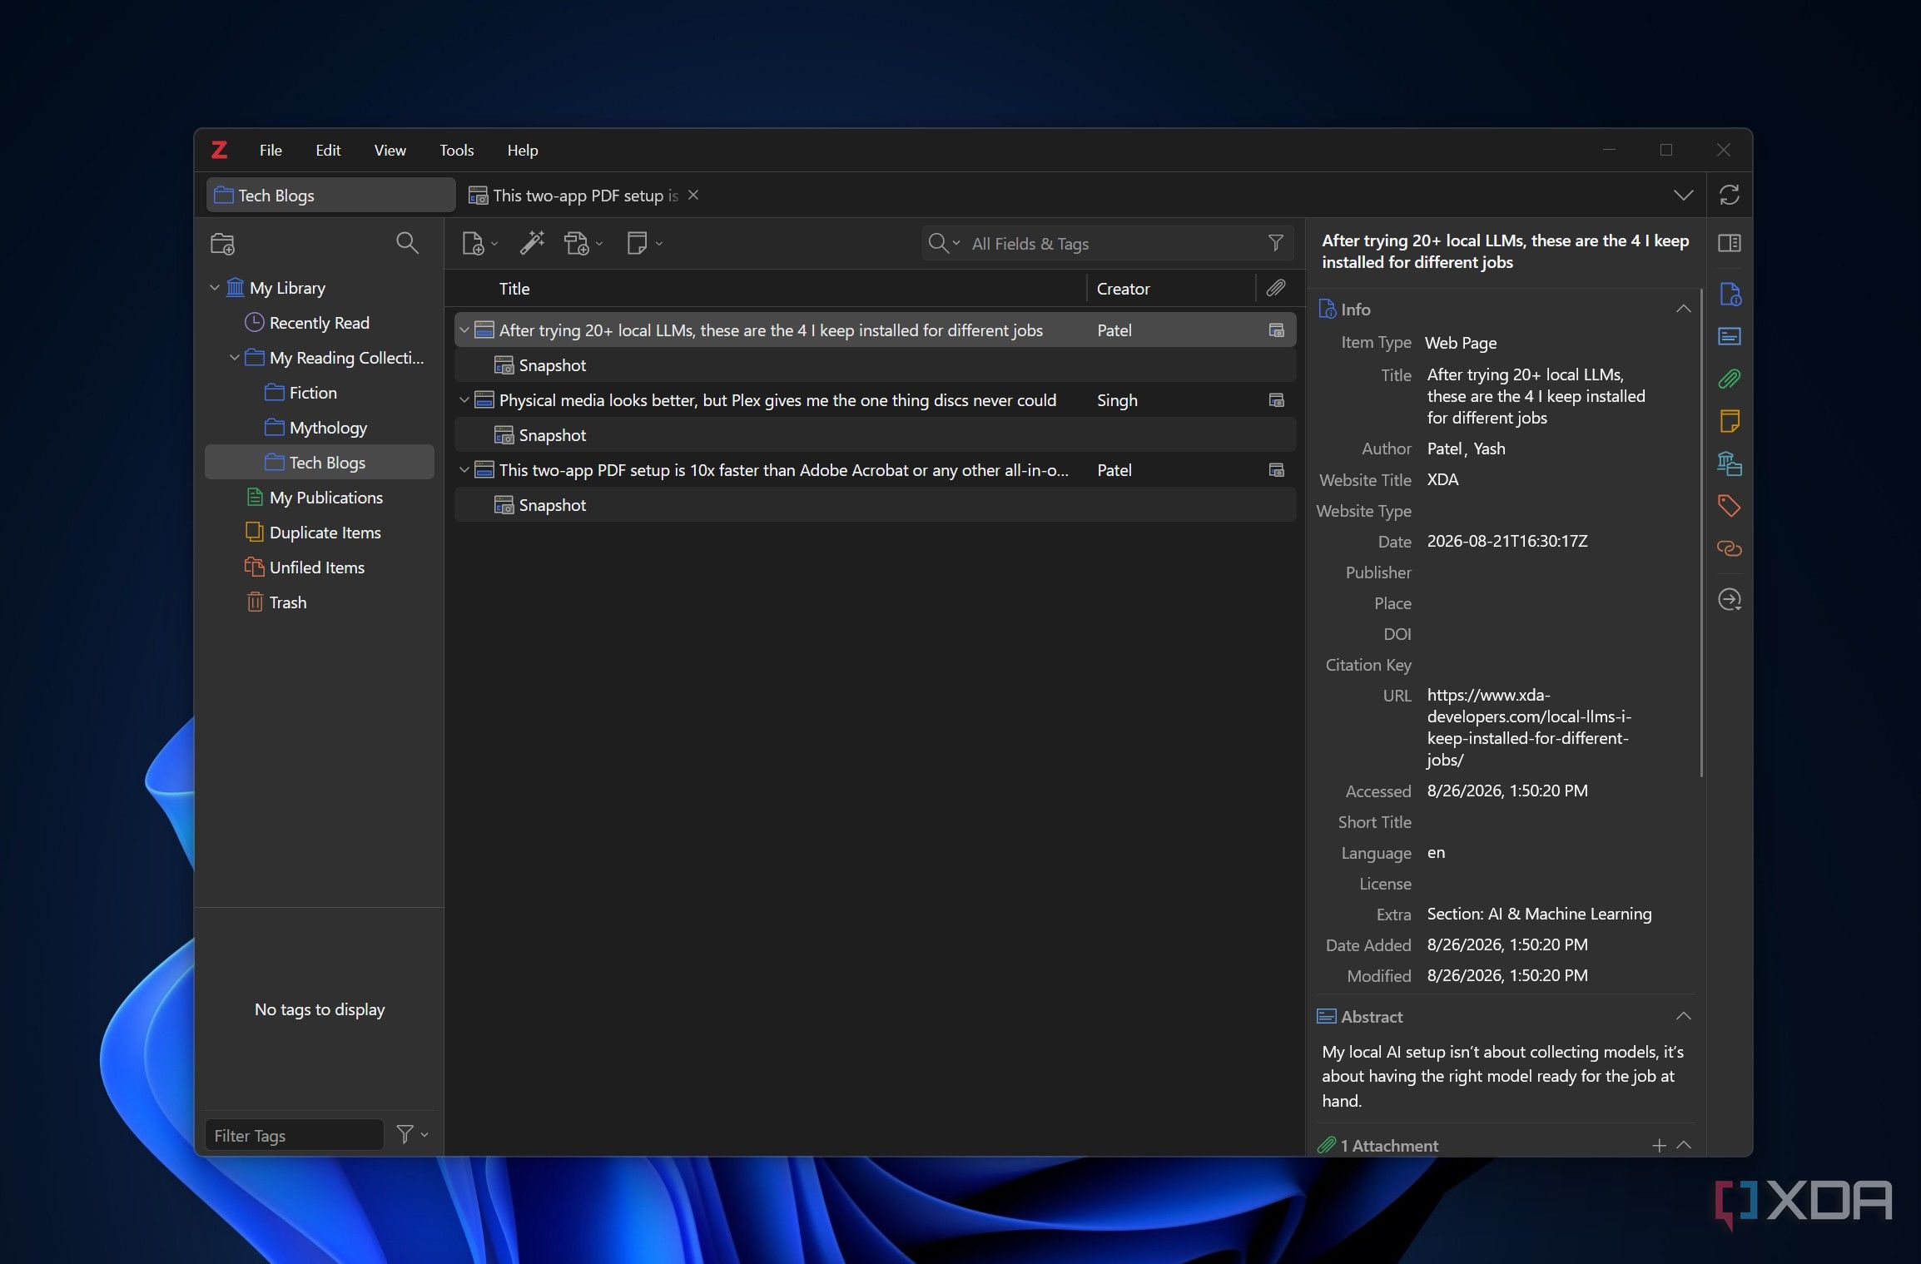Click the Item Type Web Page value

1461,343
